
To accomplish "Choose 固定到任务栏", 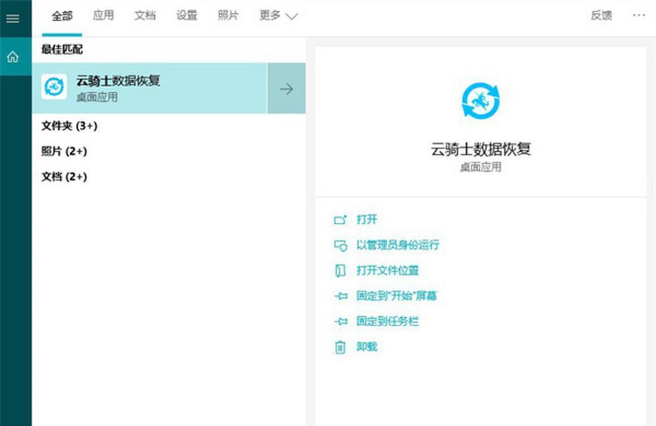I will 387,321.
